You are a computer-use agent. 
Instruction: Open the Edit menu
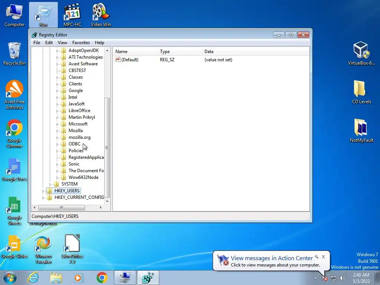49,43
